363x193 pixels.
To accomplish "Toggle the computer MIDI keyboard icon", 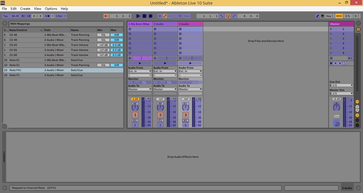I will (322, 16).
